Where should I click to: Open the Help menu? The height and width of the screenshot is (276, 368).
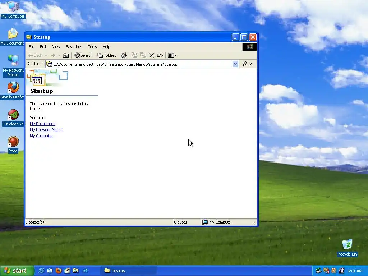(106, 47)
